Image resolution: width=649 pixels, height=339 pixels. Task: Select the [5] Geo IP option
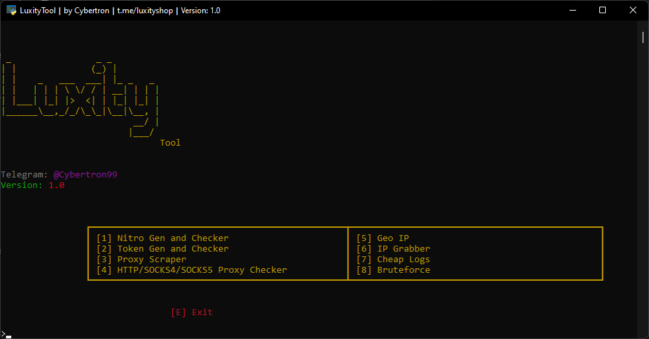coord(383,238)
